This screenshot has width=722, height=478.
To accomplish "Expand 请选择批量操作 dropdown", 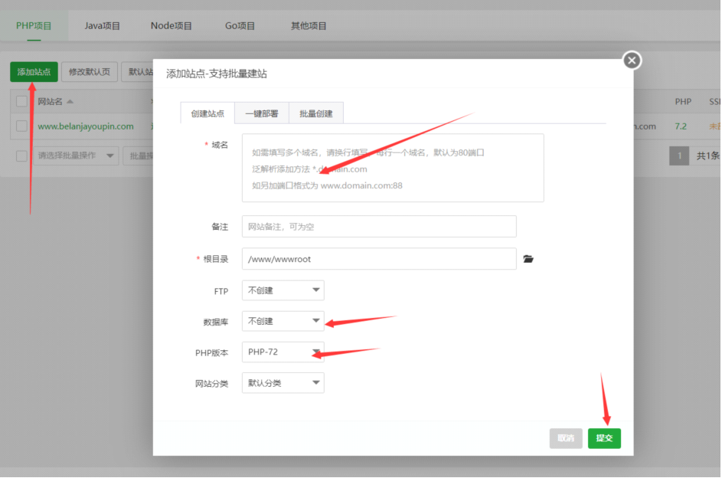I will pos(76,156).
